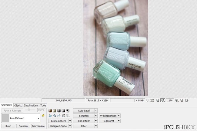Open photo info via the round i icon

(187, 100)
